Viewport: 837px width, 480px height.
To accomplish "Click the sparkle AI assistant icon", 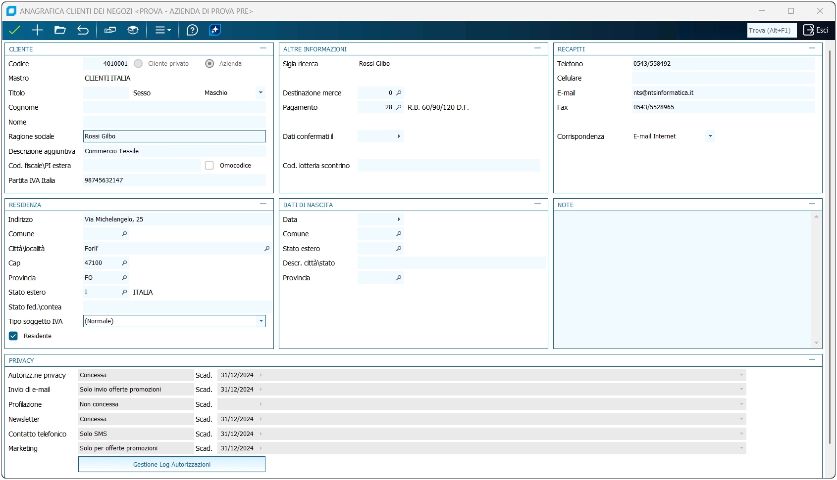I will tap(215, 30).
